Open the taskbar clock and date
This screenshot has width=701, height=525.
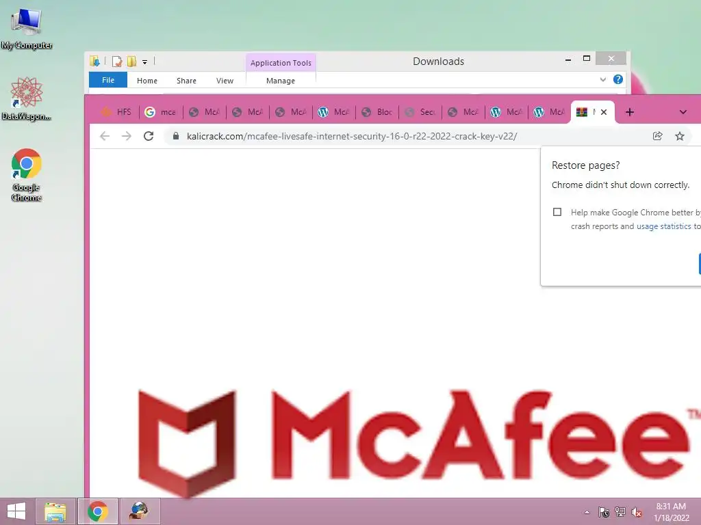[x=671, y=512]
